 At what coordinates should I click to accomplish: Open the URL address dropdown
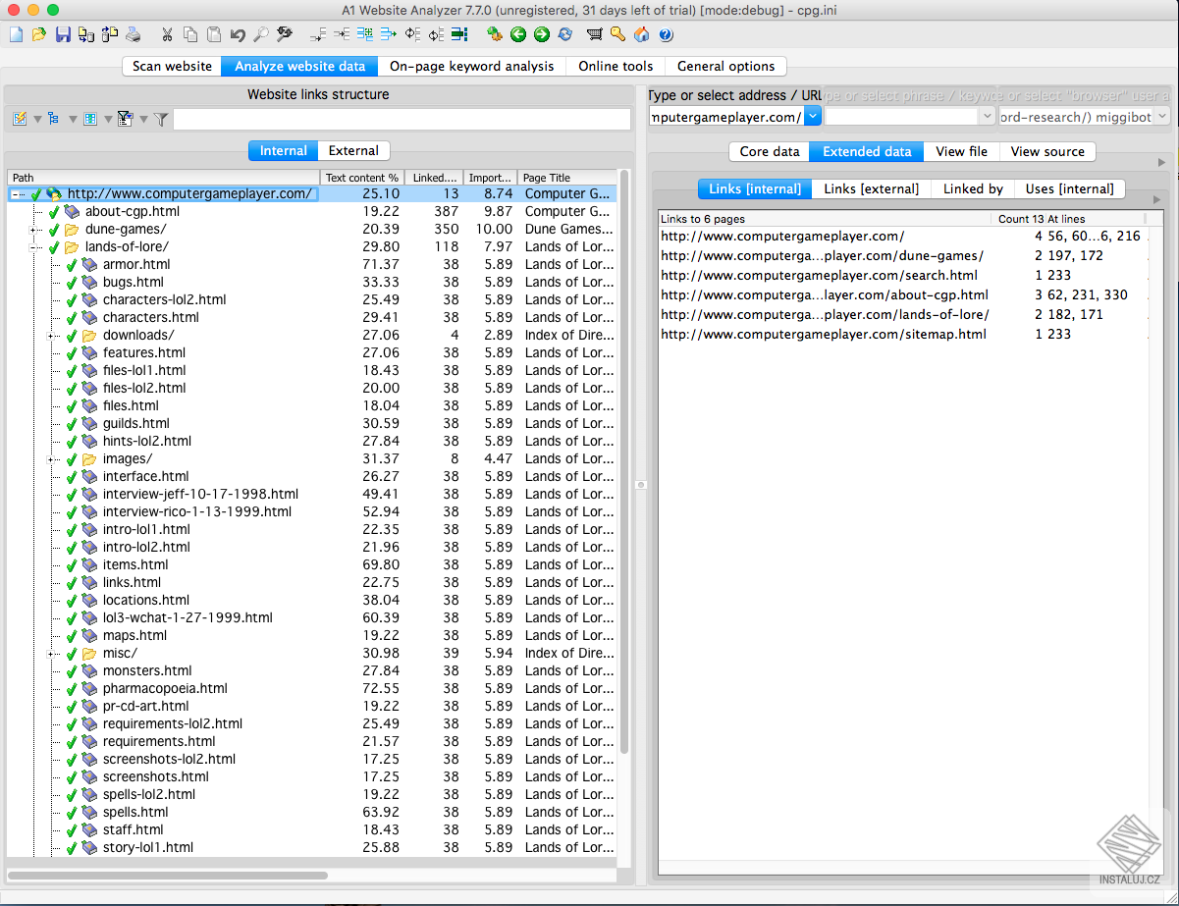[x=812, y=115]
